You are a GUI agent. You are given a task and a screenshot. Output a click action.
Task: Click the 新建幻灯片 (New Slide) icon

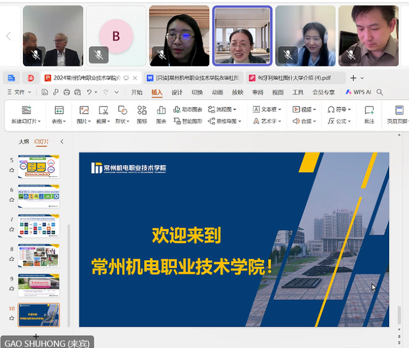point(26,110)
